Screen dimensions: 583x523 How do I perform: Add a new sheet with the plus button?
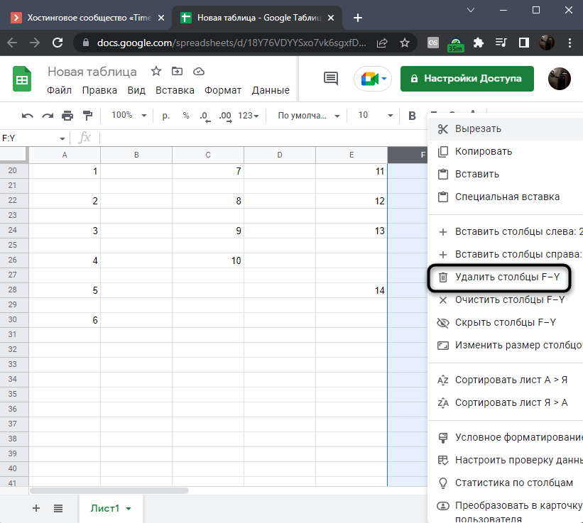[36, 508]
